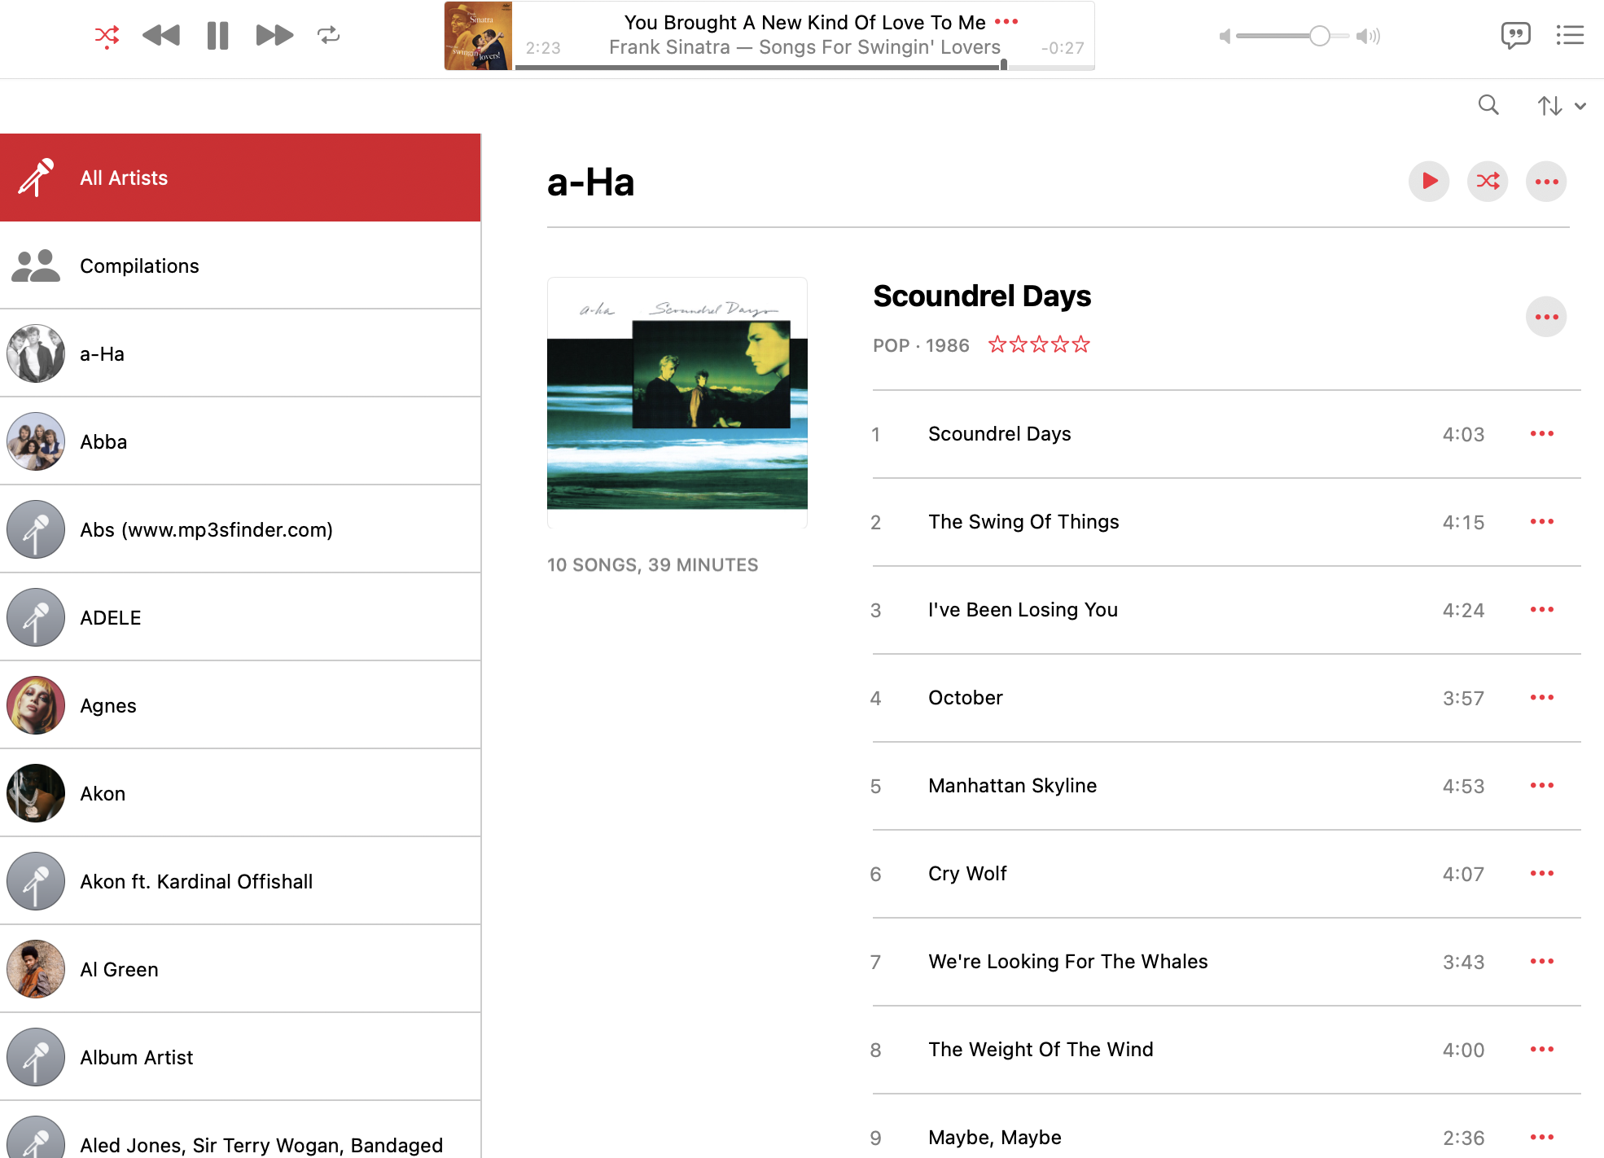Open the Scoundrel Days album title
Image resolution: width=1604 pixels, height=1158 pixels.
point(982,296)
